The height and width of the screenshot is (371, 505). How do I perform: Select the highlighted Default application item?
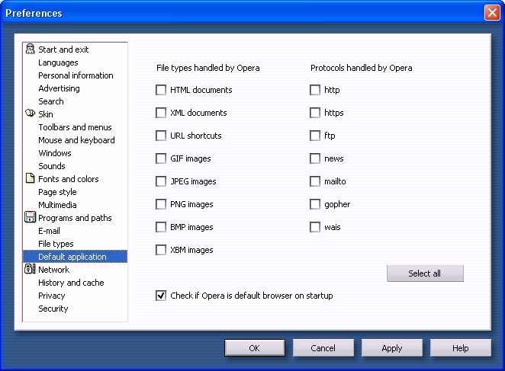[x=75, y=257]
